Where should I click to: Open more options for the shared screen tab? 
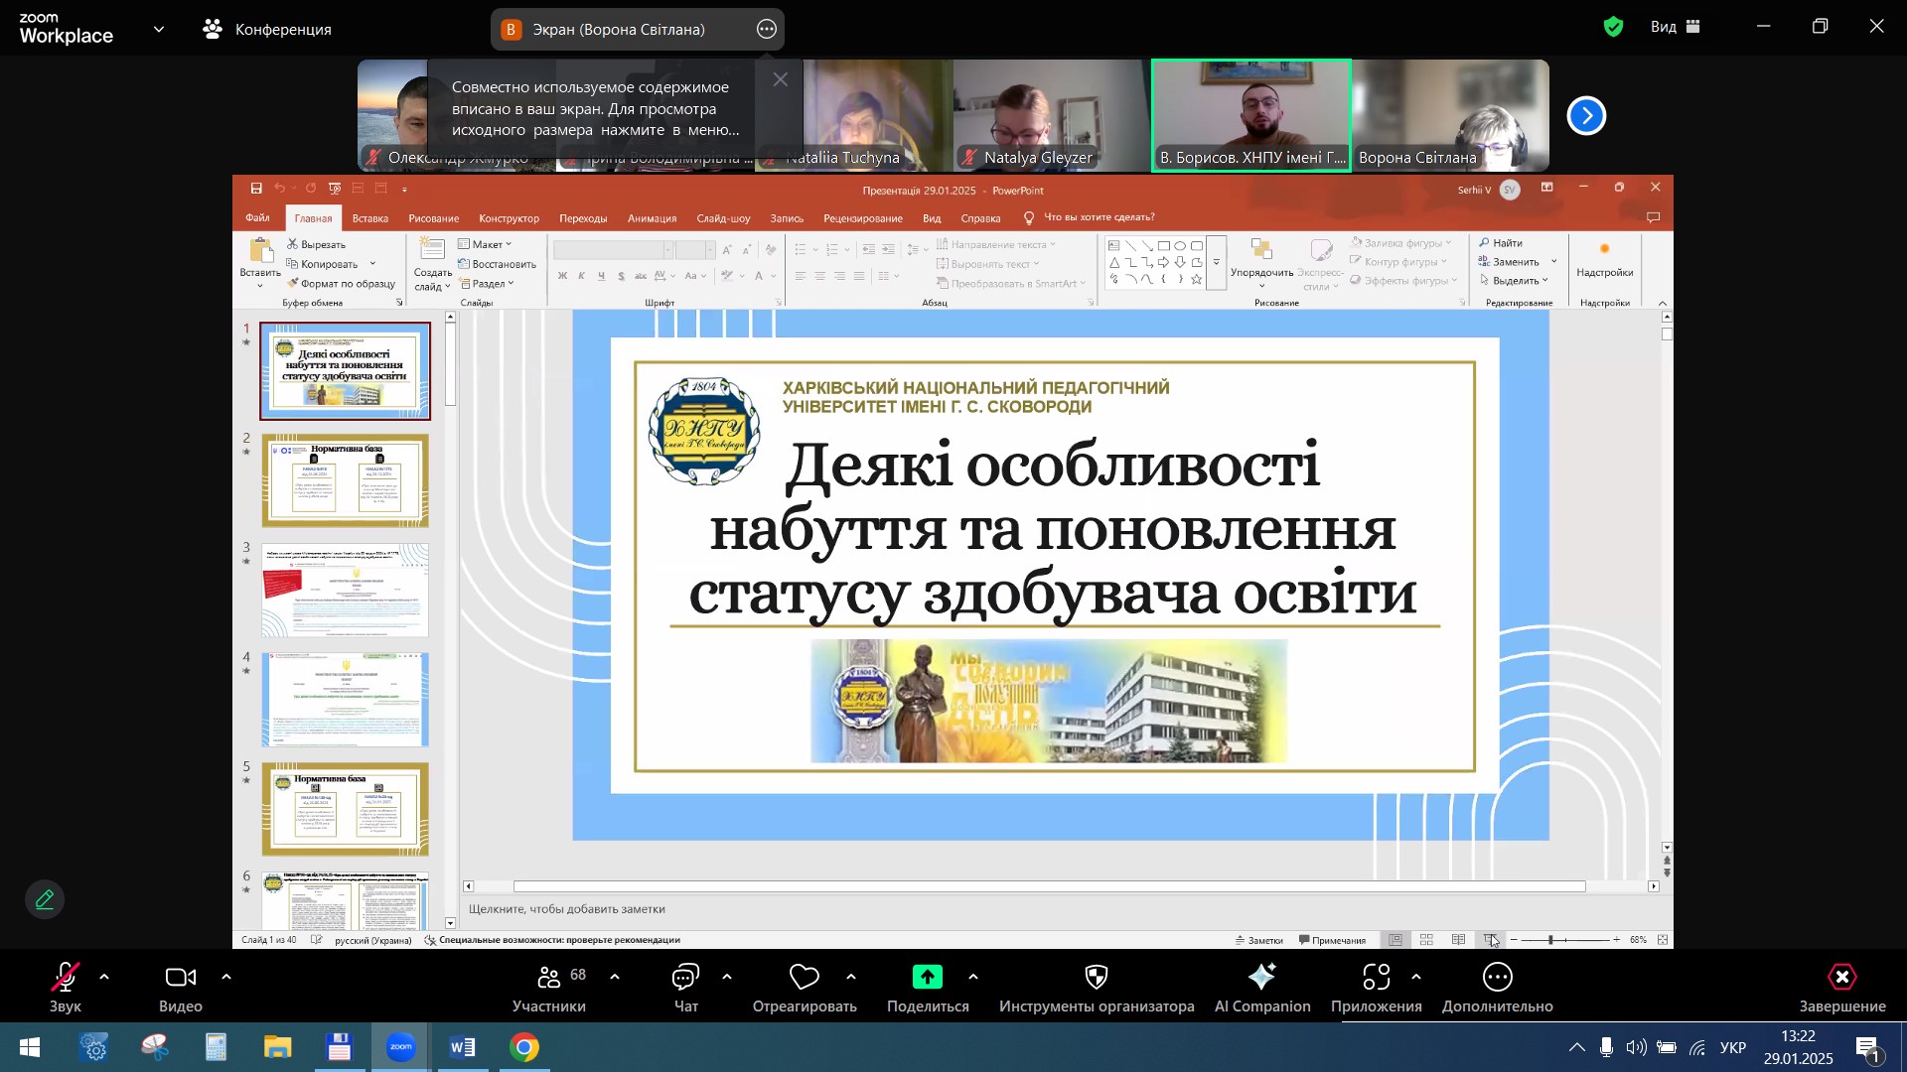(x=767, y=30)
